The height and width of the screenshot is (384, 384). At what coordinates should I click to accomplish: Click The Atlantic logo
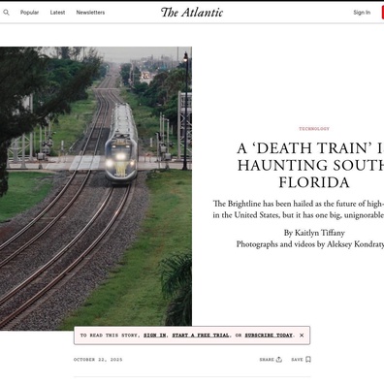point(192,13)
